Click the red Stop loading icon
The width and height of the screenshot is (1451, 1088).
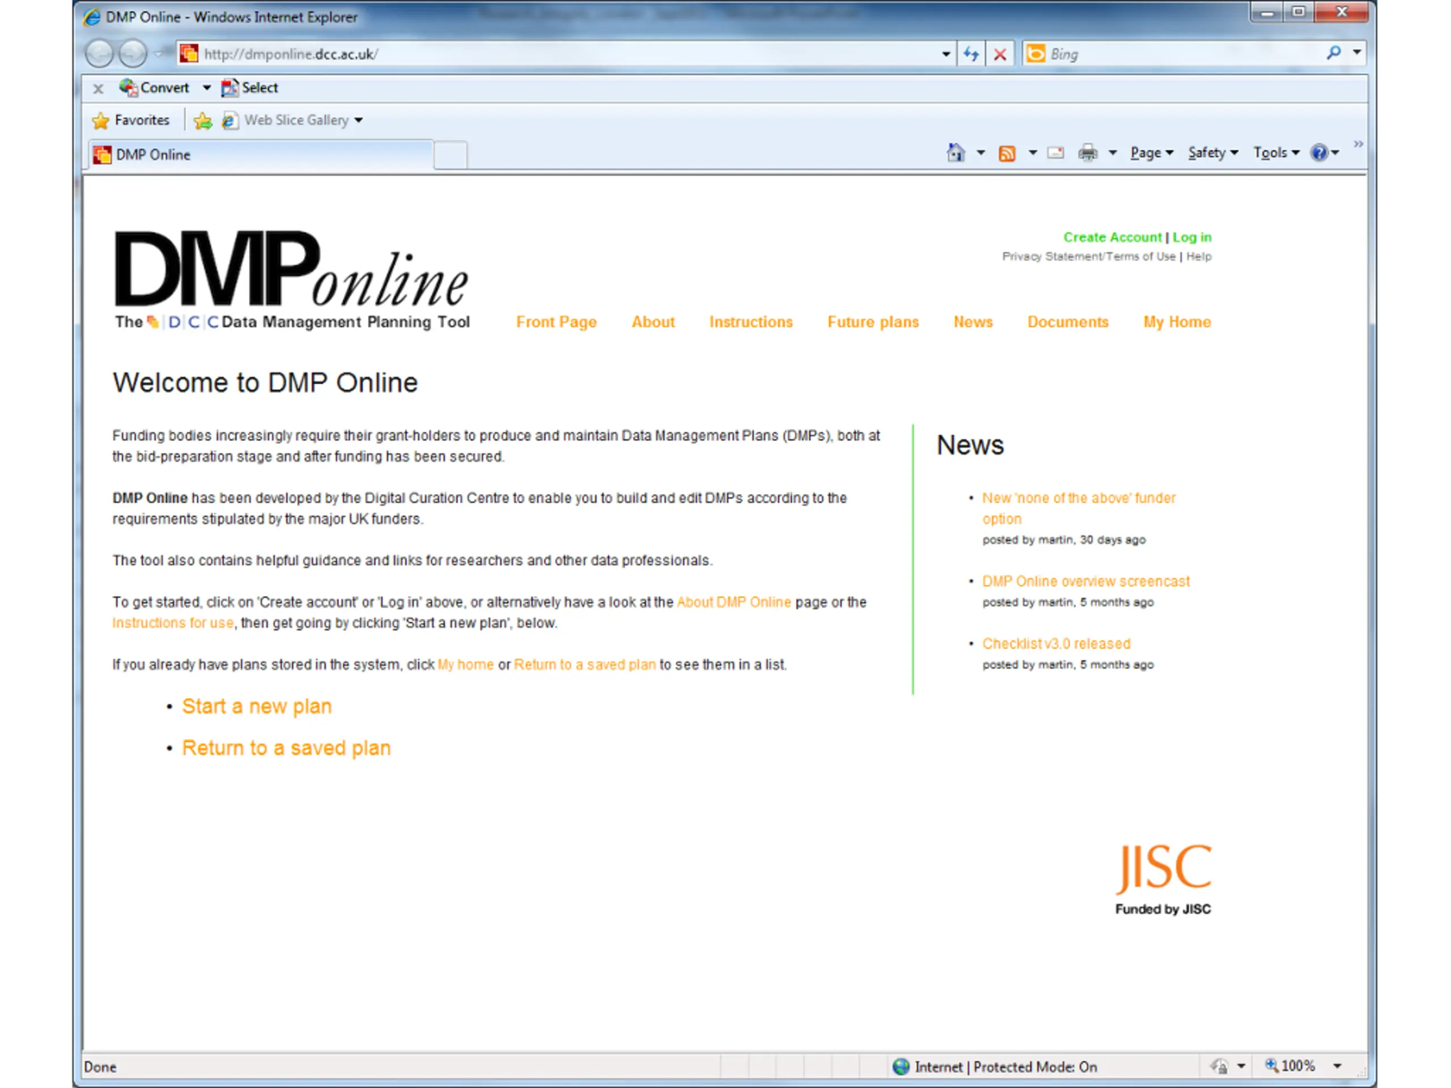(x=1000, y=54)
